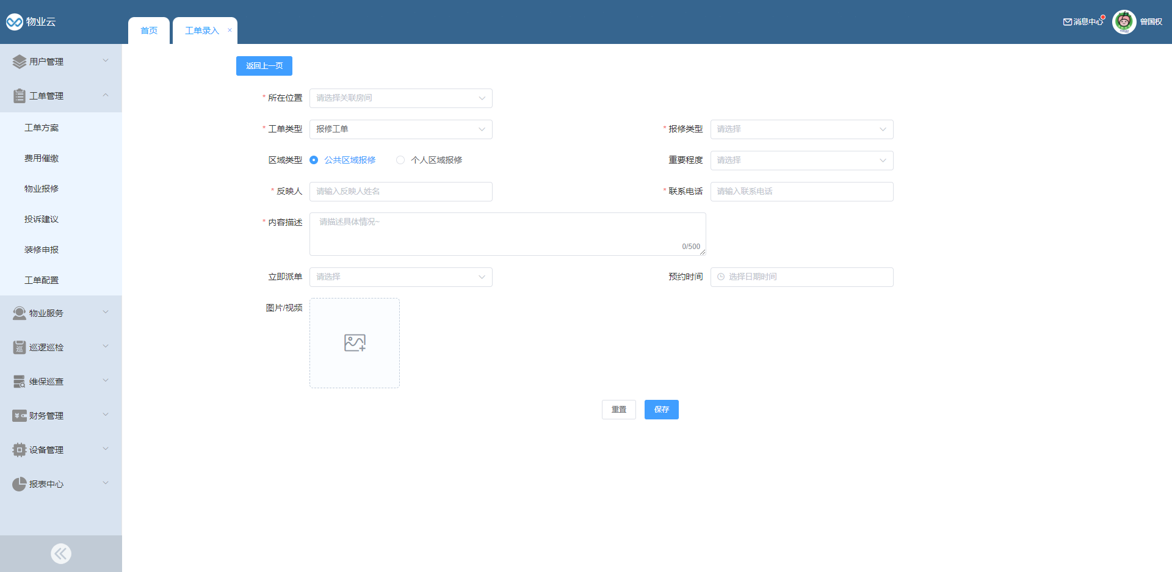The width and height of the screenshot is (1172, 572).
Task: Click the 物业云 logo icon
Action: click(15, 22)
